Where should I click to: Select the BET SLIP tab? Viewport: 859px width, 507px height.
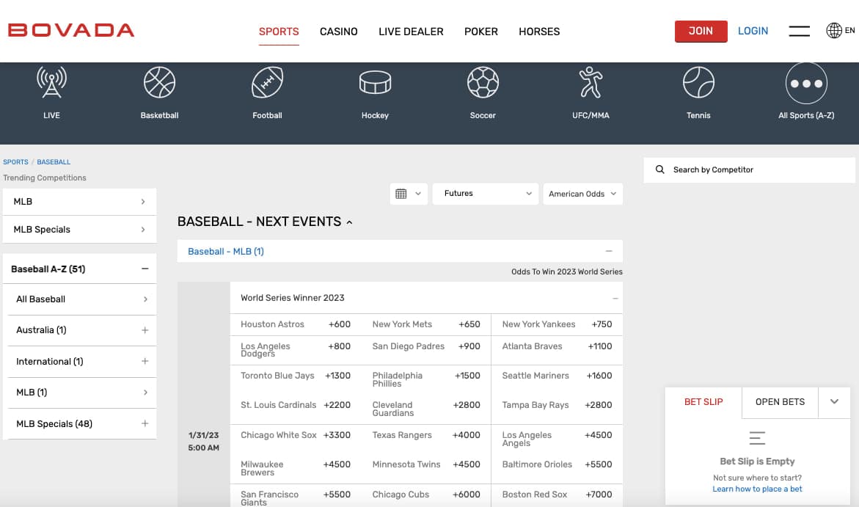(x=703, y=402)
